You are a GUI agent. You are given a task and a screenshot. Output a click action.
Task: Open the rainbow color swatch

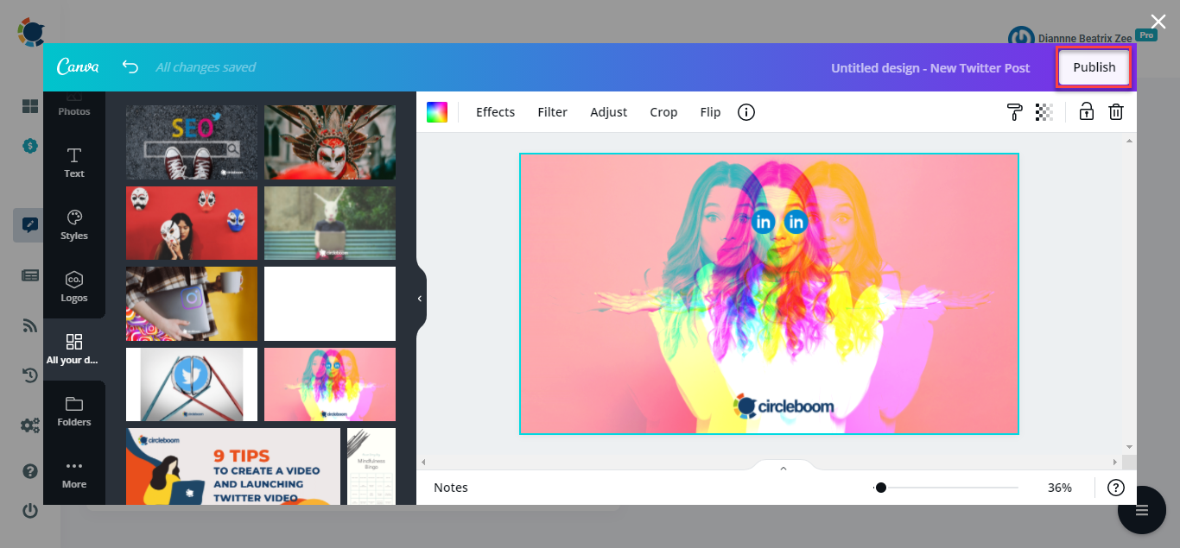(x=437, y=112)
